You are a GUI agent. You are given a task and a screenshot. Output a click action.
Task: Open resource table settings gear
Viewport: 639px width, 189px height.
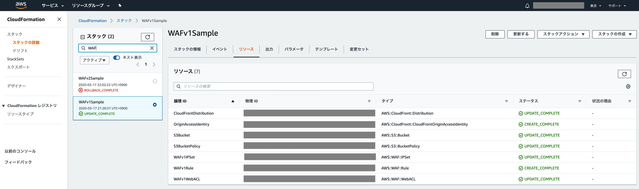pyautogui.click(x=628, y=87)
